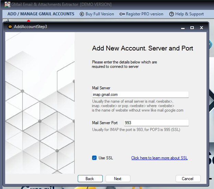Toggle the Use SSL checkbox
Viewport: 214px width, 189px height.
(x=94, y=158)
